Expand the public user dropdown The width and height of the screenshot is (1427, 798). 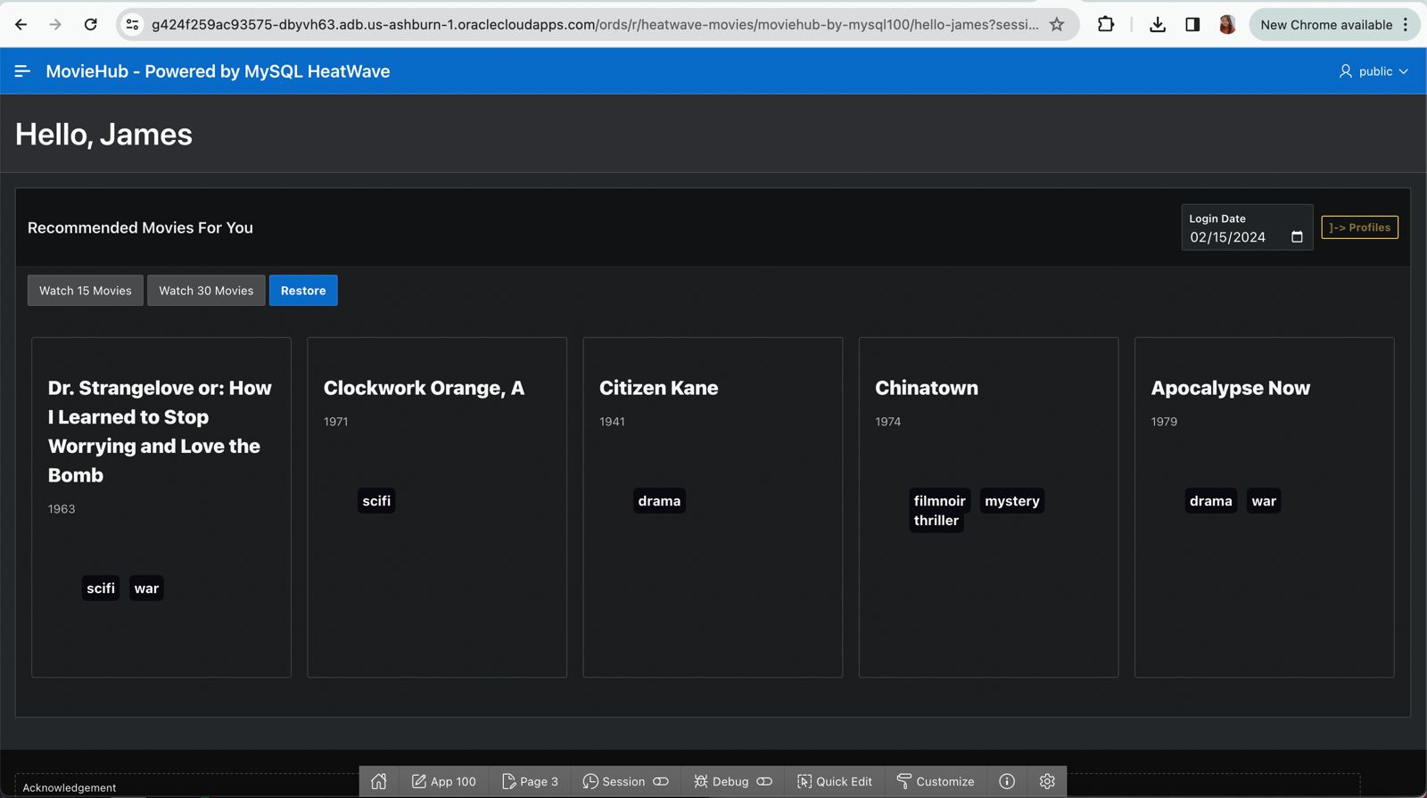pyautogui.click(x=1373, y=70)
